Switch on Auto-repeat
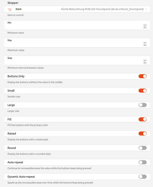153x187 pixels. click(x=143, y=162)
